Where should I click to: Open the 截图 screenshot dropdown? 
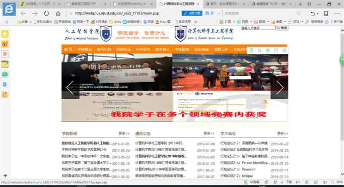tap(285, 22)
